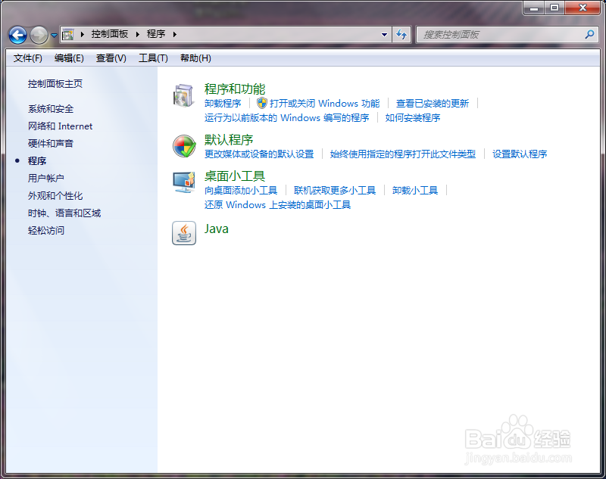Click the 程序 breadcrumb in address bar
Viewport: 606px width, 479px height.
[156, 34]
